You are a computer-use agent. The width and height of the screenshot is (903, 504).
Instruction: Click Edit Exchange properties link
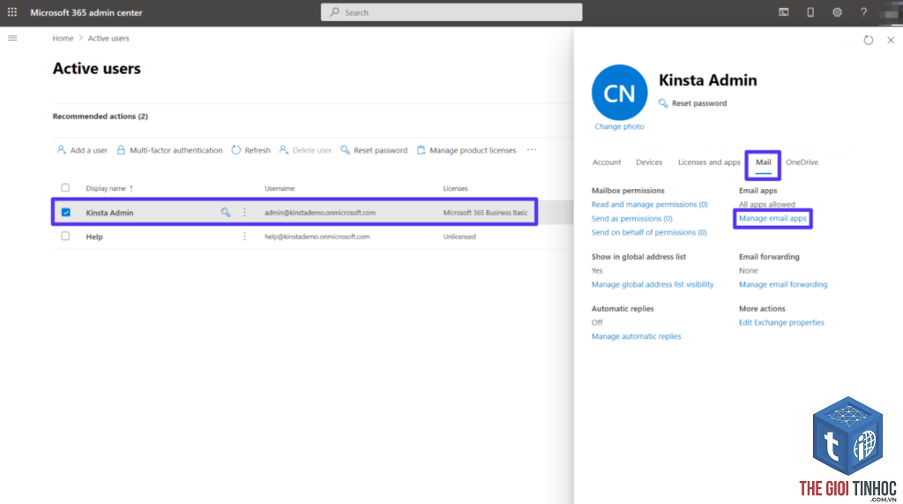click(781, 322)
